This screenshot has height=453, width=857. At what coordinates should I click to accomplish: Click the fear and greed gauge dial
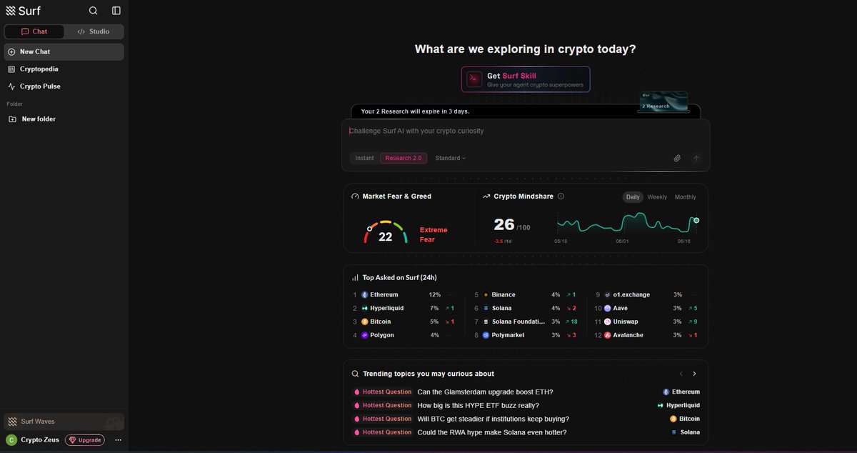click(x=386, y=233)
